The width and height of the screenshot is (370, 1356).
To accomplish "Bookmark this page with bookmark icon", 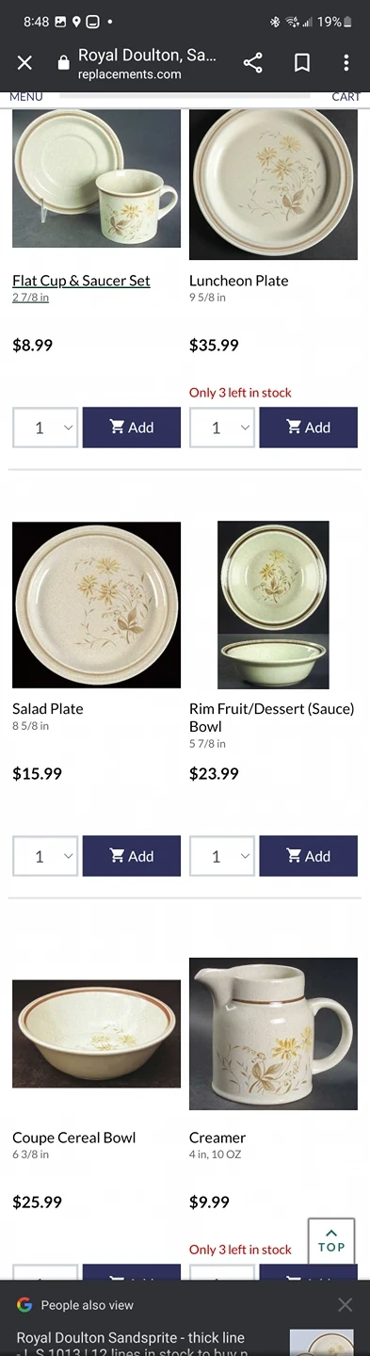I will [302, 63].
